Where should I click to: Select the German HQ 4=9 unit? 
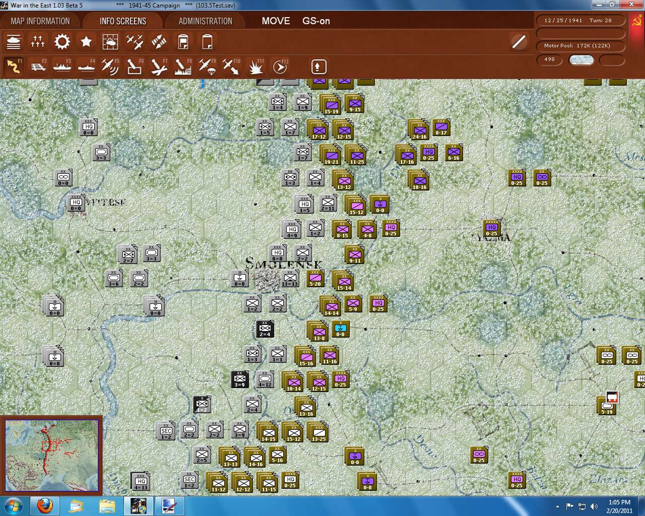(x=291, y=229)
